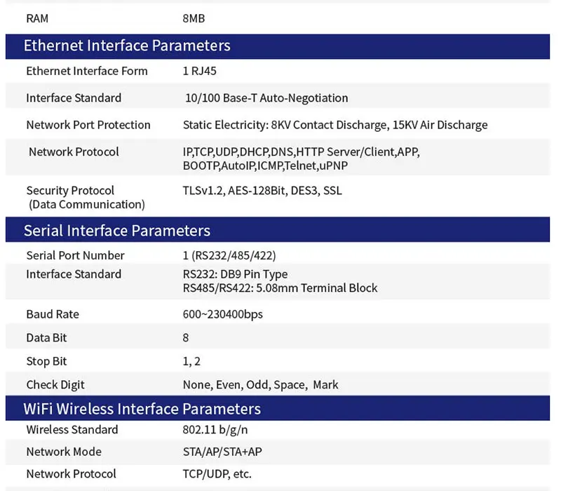561x491 pixels.
Task: Select the Check Digit options text
Action: point(260,384)
